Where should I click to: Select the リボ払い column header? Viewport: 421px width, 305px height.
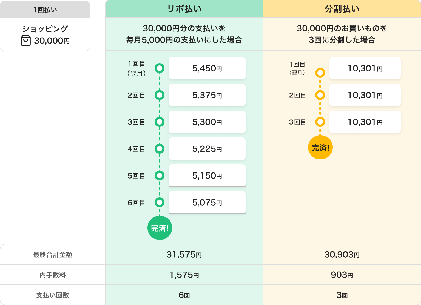pos(184,9)
